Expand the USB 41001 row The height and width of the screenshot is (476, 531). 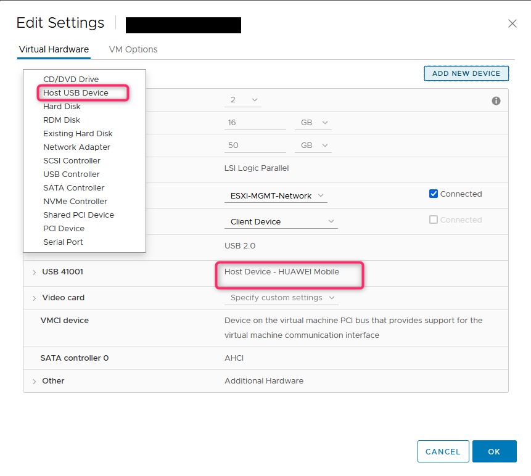(x=35, y=272)
